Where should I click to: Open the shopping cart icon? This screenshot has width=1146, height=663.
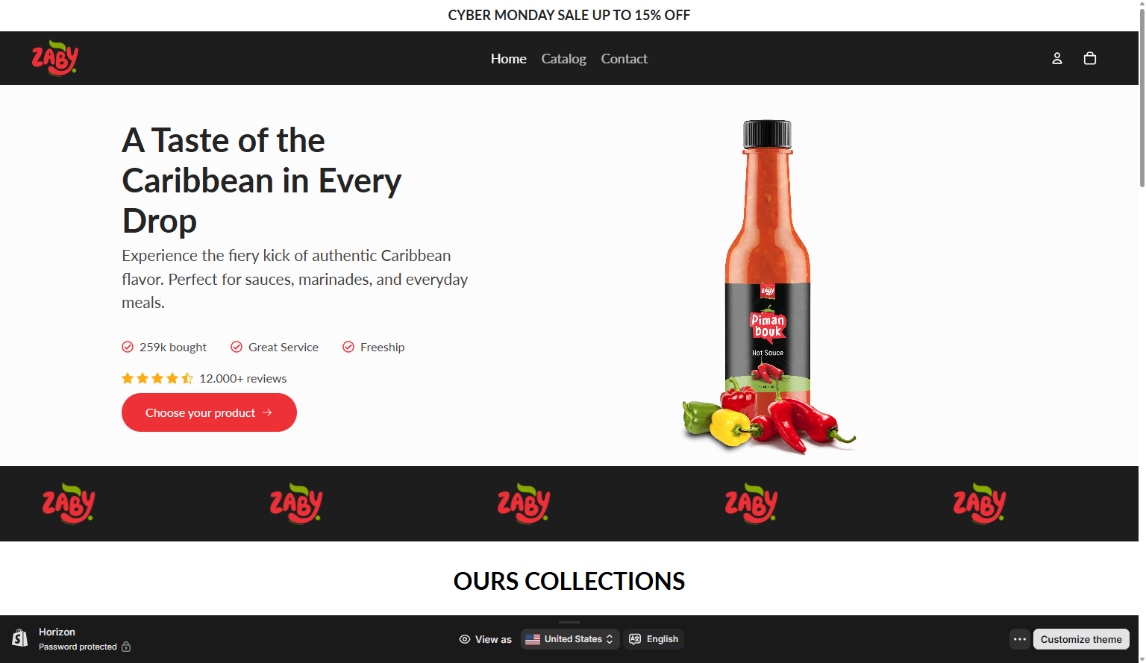[1090, 58]
